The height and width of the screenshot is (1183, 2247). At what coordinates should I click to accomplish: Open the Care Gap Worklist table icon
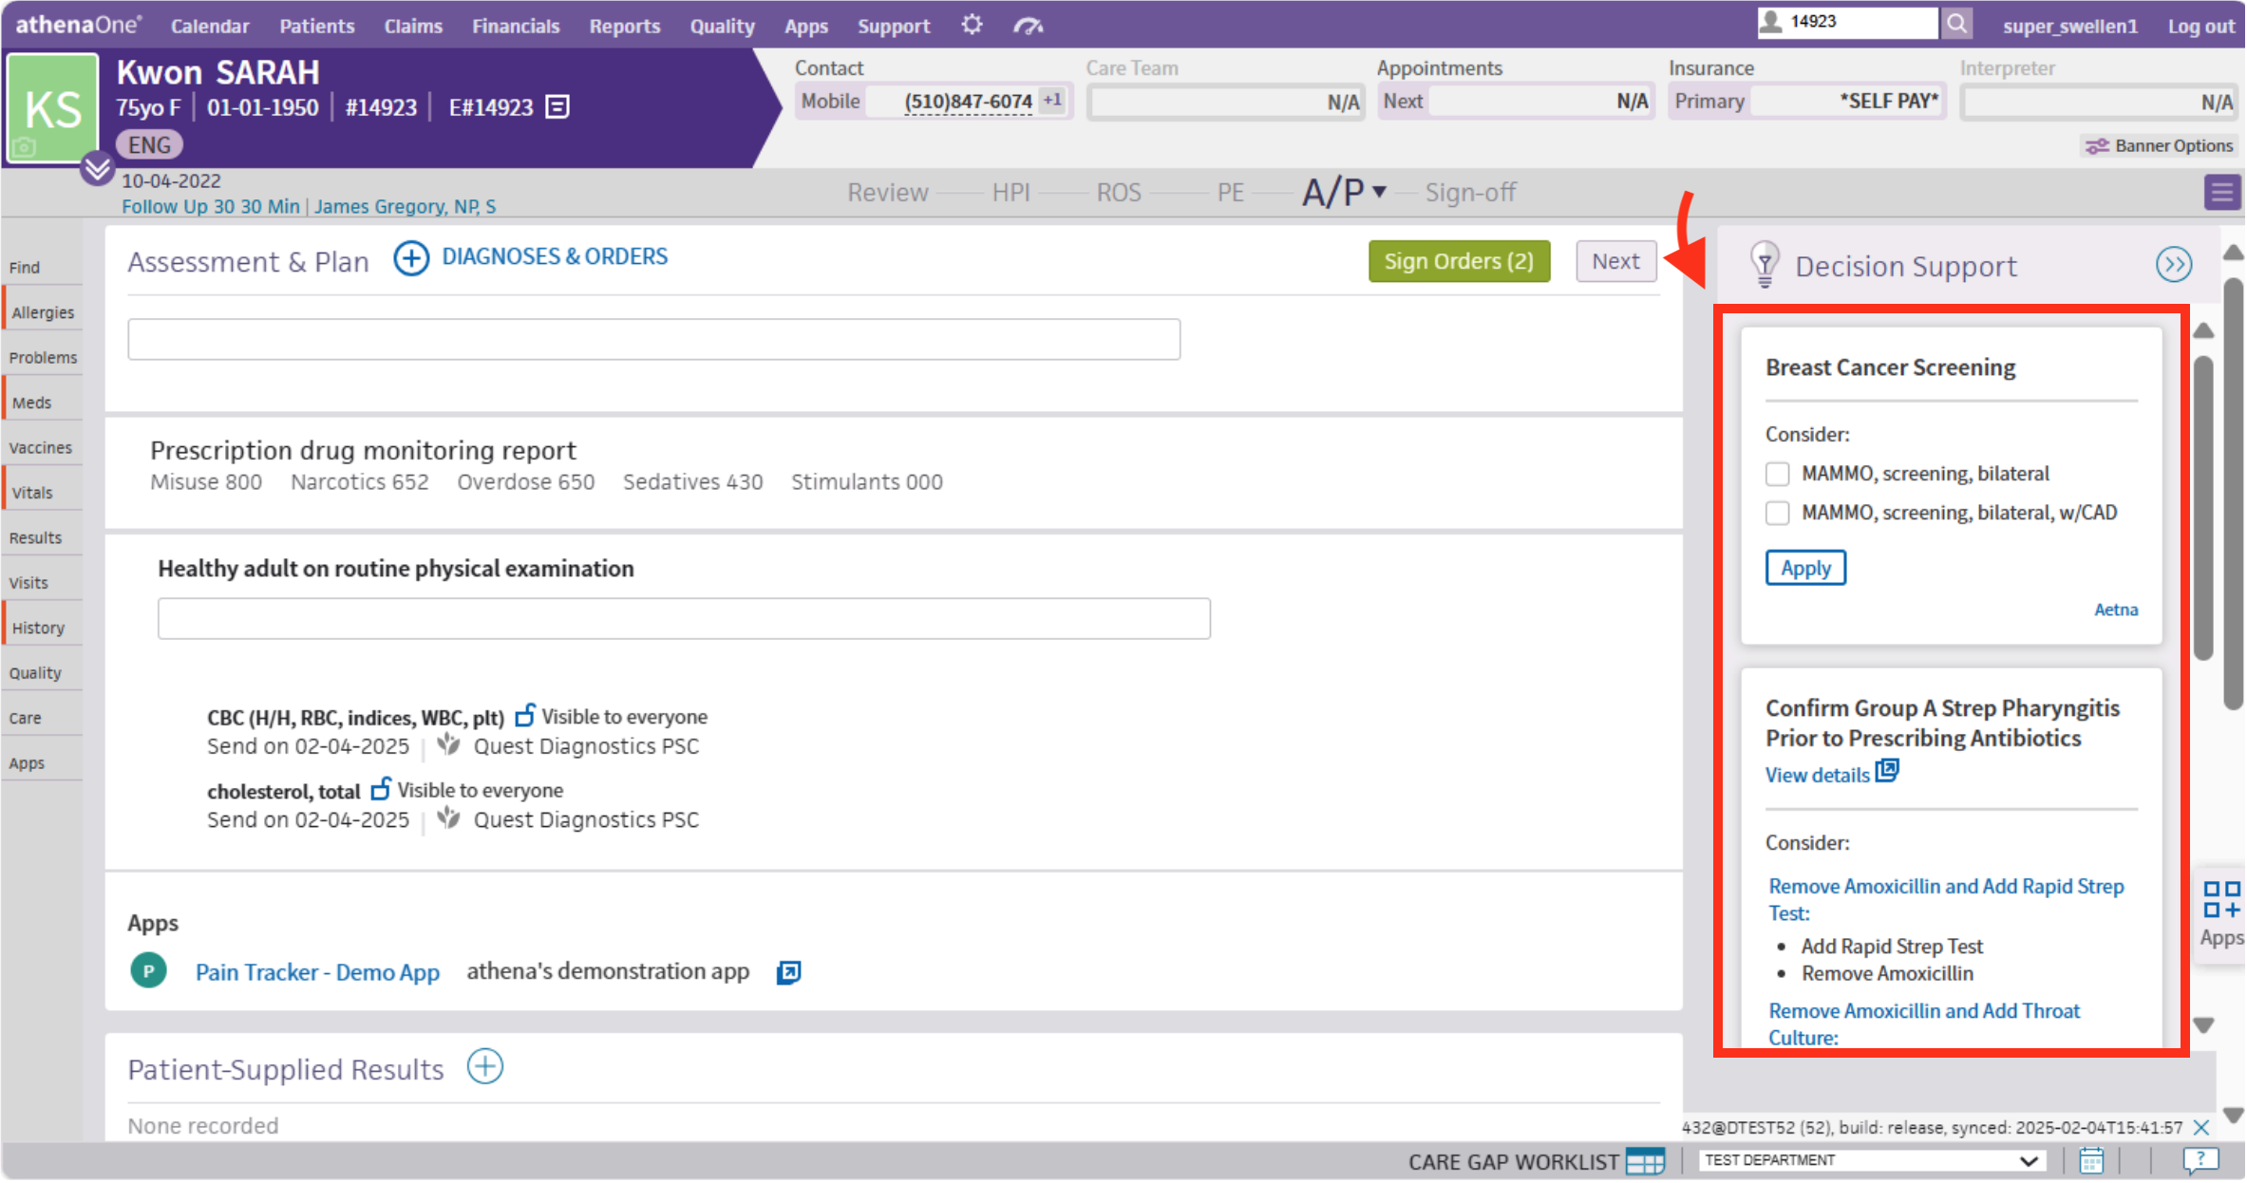1645,1161
